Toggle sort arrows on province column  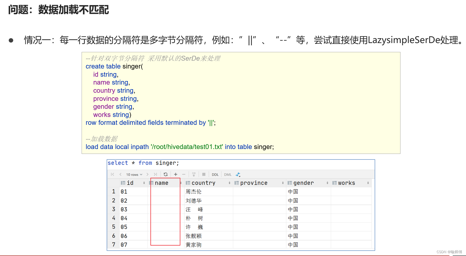[x=283, y=183]
